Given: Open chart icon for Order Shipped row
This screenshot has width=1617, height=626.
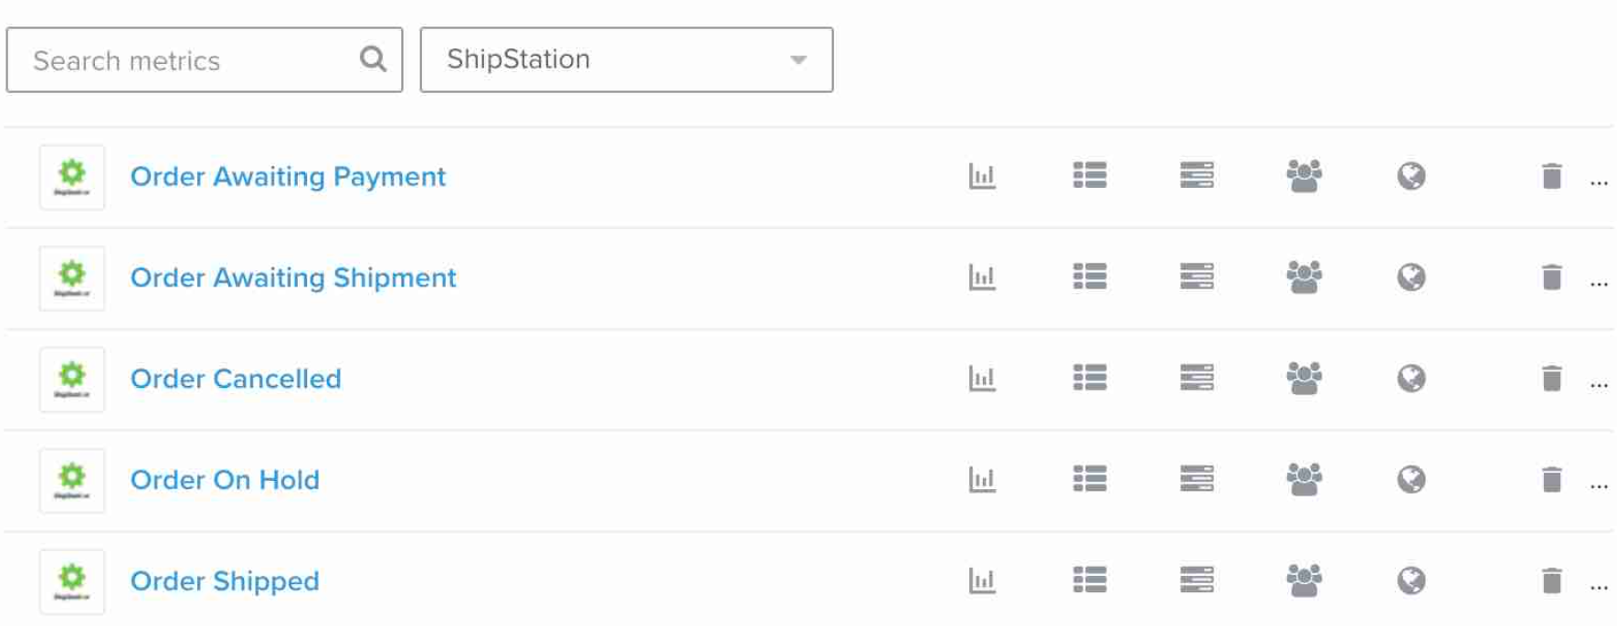Looking at the screenshot, I should [982, 580].
